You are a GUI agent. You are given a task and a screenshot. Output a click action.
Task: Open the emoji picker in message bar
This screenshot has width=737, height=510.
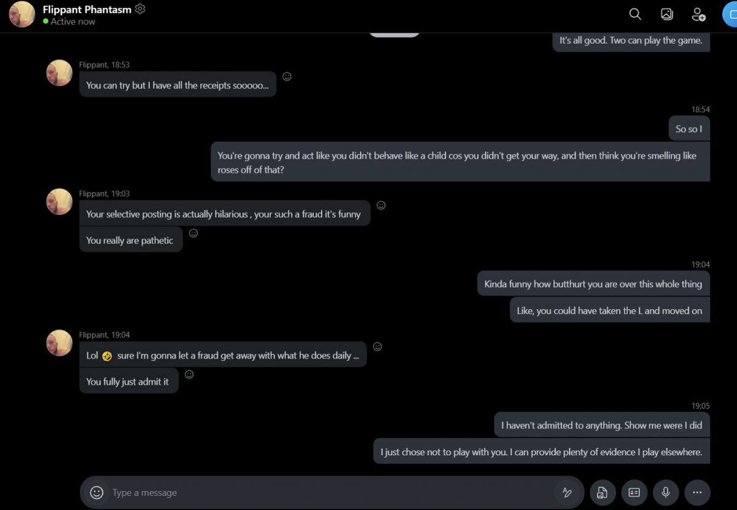click(x=96, y=492)
